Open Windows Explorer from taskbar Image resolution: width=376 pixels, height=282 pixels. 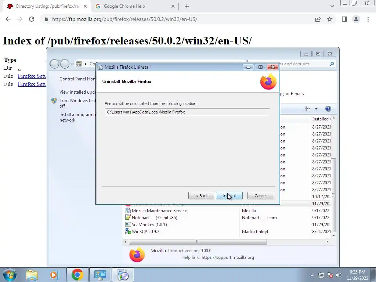point(32,275)
